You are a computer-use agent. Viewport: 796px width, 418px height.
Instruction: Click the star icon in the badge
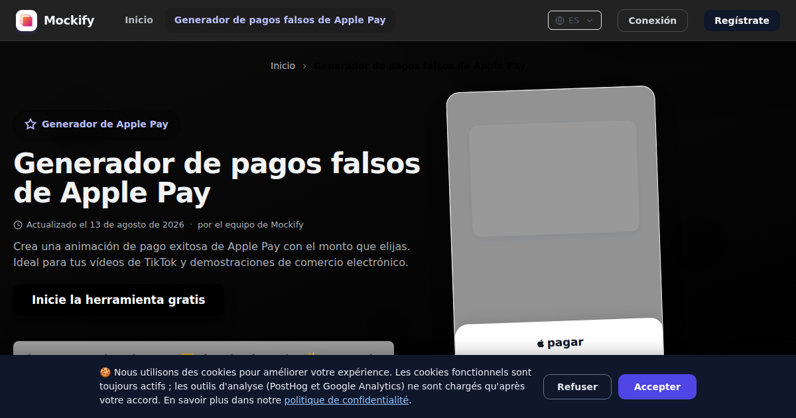(x=31, y=124)
